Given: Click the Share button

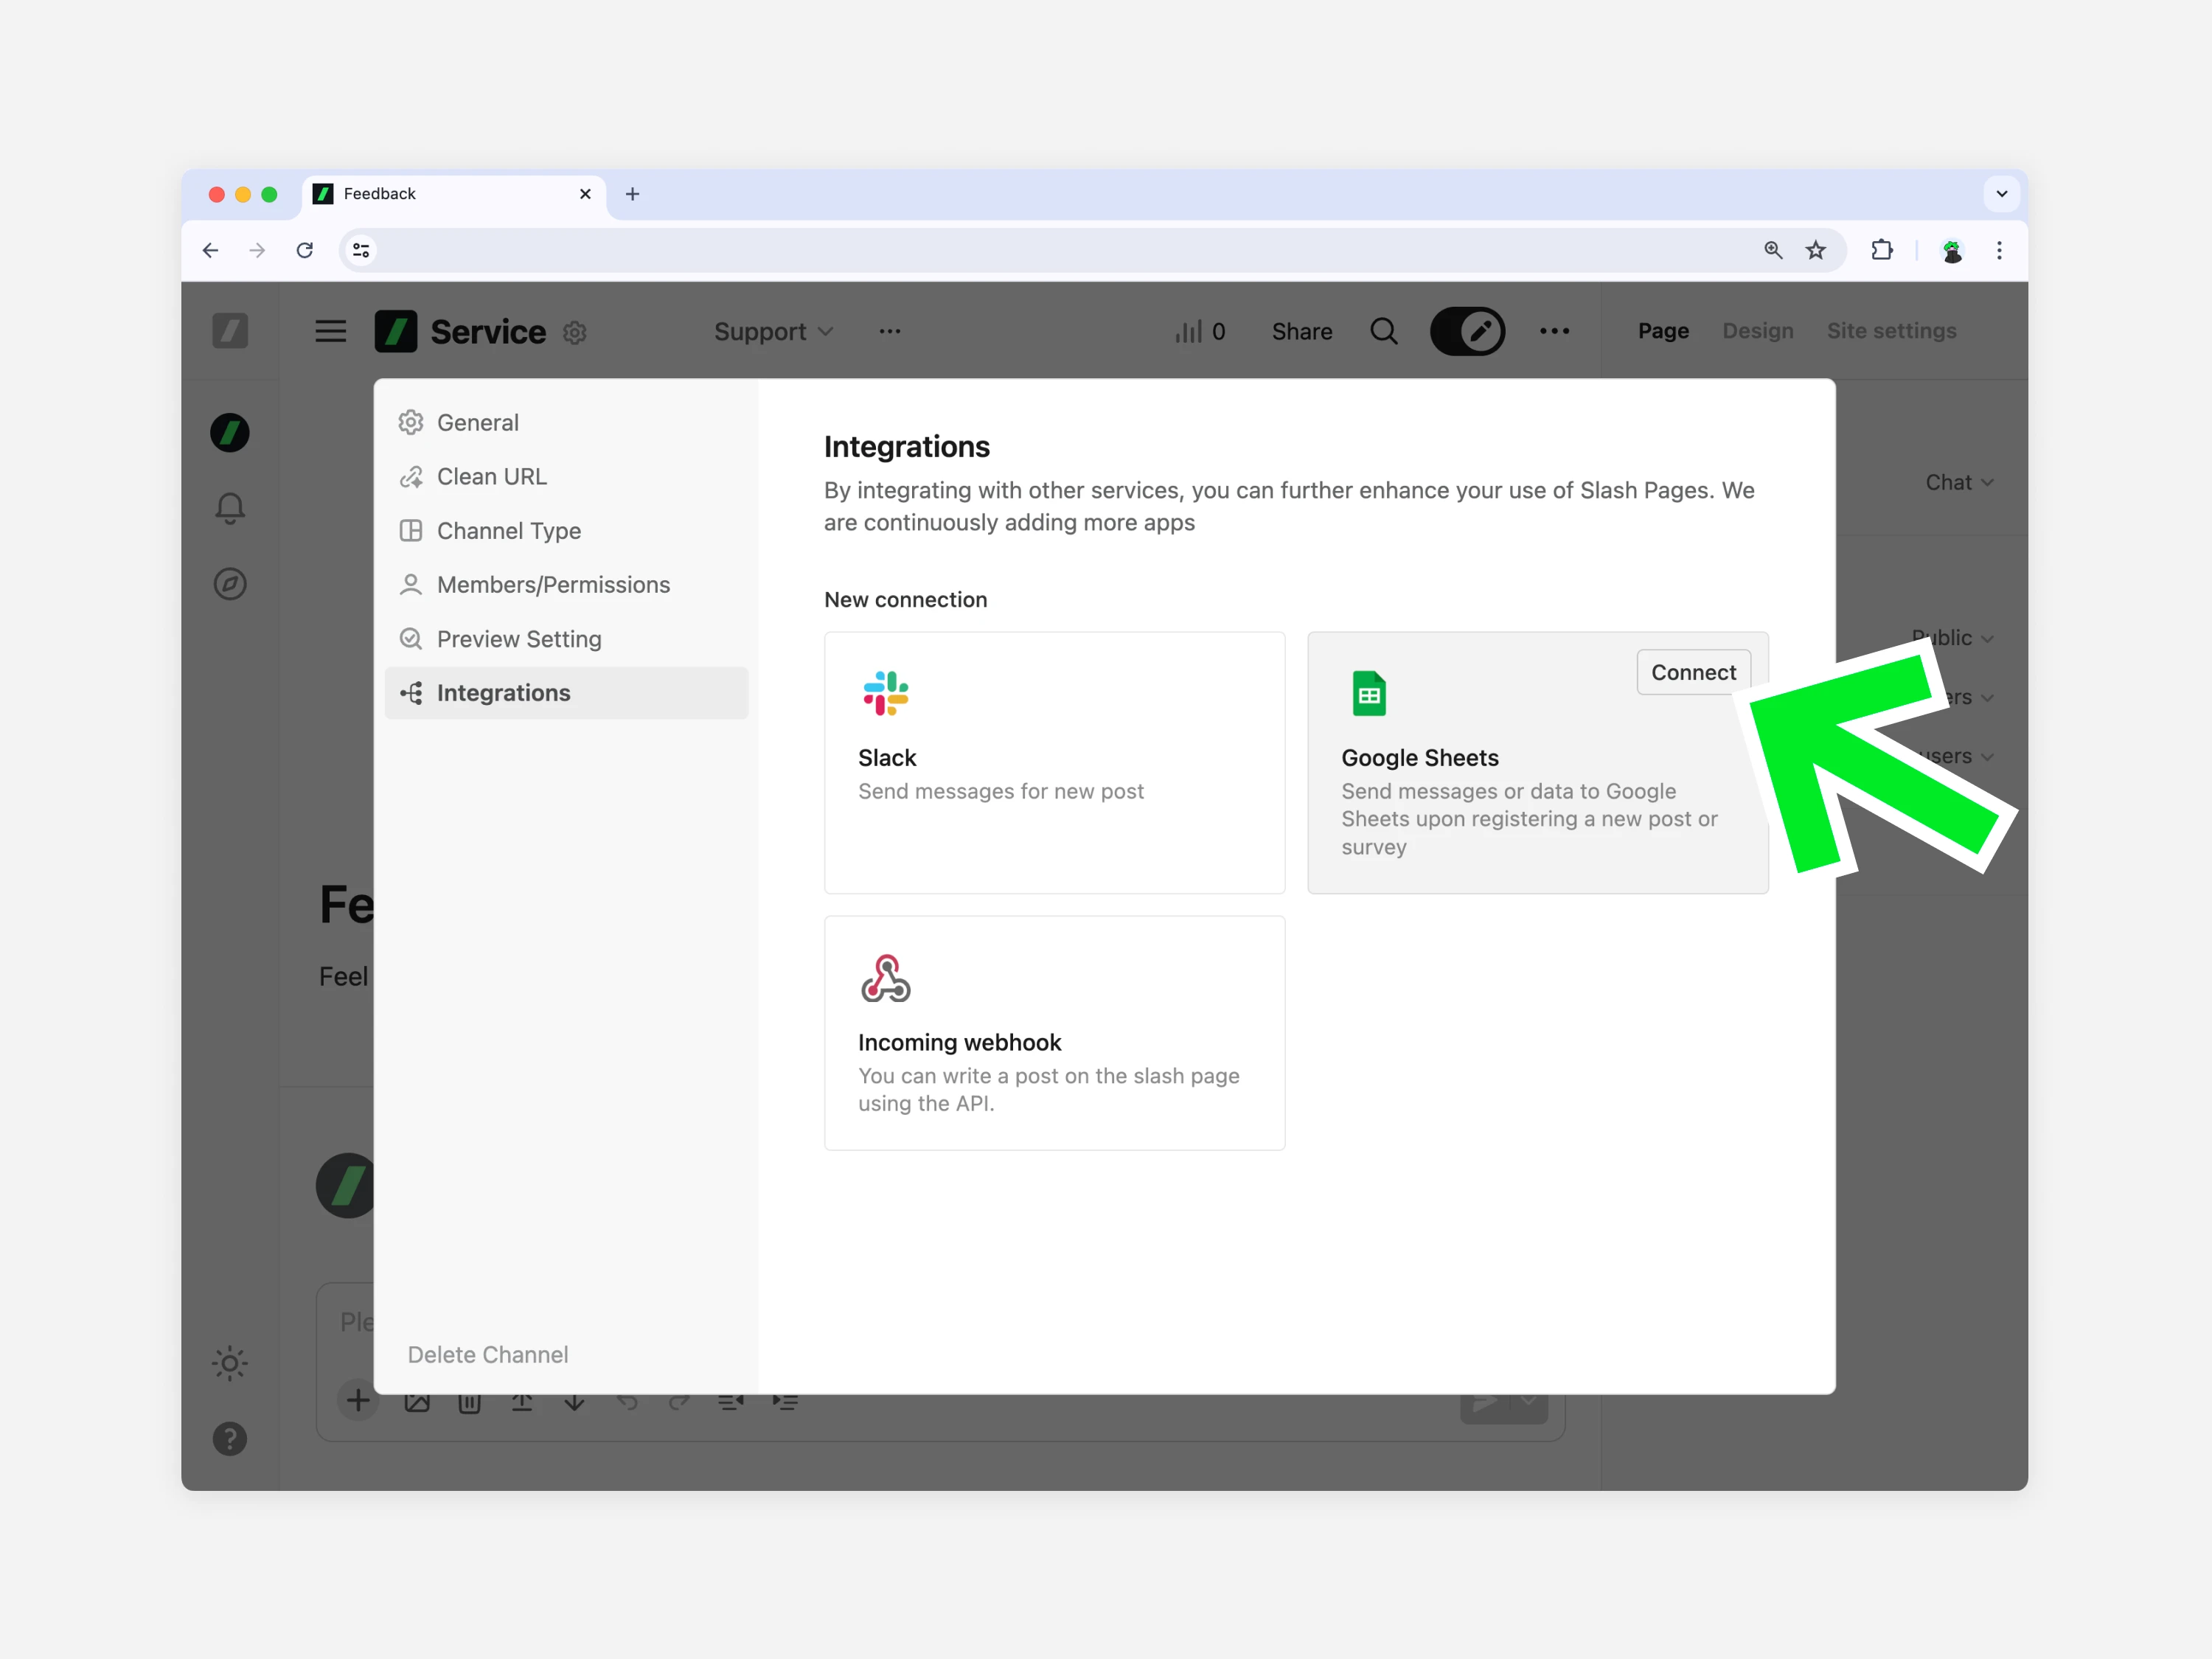Looking at the screenshot, I should pos(1301,331).
